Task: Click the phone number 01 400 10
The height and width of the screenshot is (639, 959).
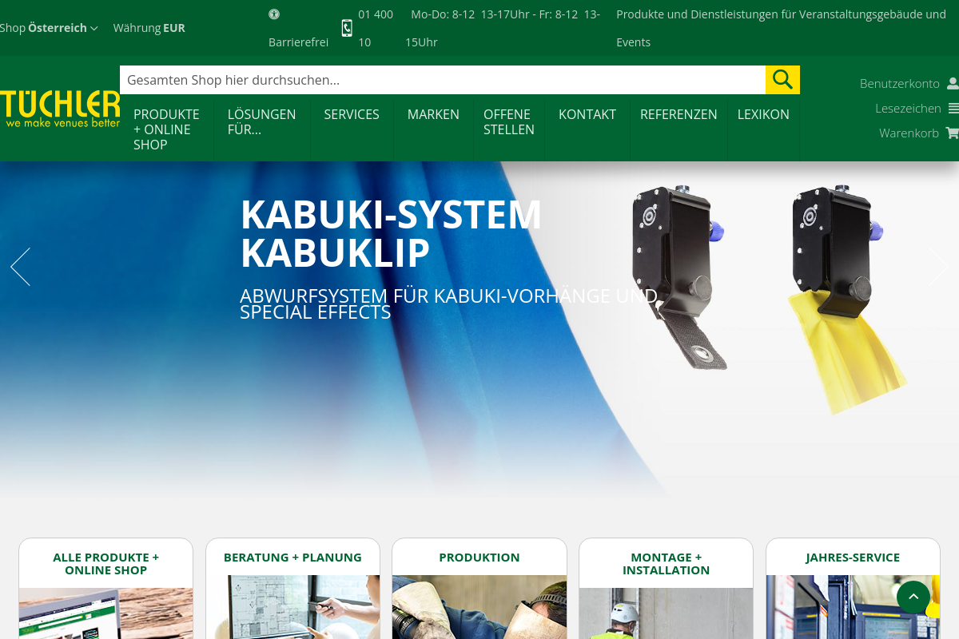Action: click(376, 28)
